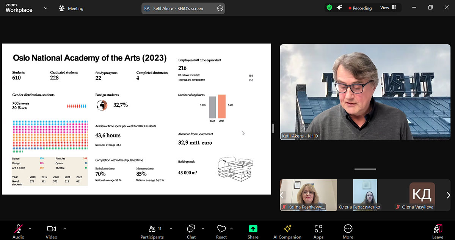
Task: Click the foreign students figure '32,7%'
Action: [x=121, y=105]
